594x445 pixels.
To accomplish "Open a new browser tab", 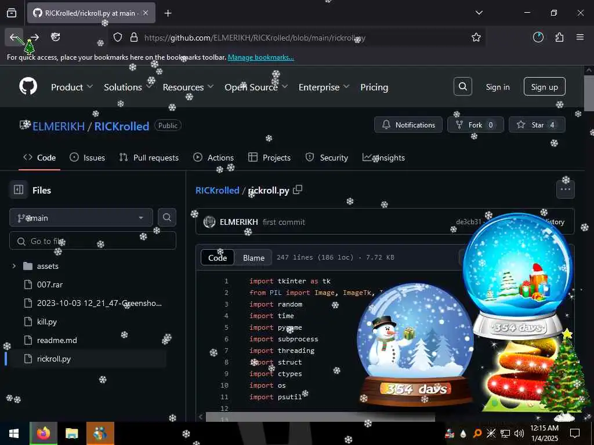I will point(168,13).
